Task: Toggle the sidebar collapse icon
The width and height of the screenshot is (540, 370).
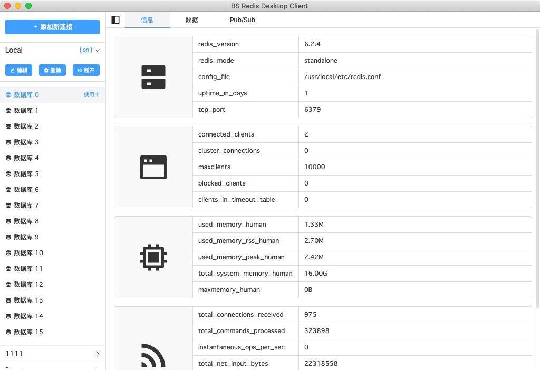Action: [x=115, y=20]
